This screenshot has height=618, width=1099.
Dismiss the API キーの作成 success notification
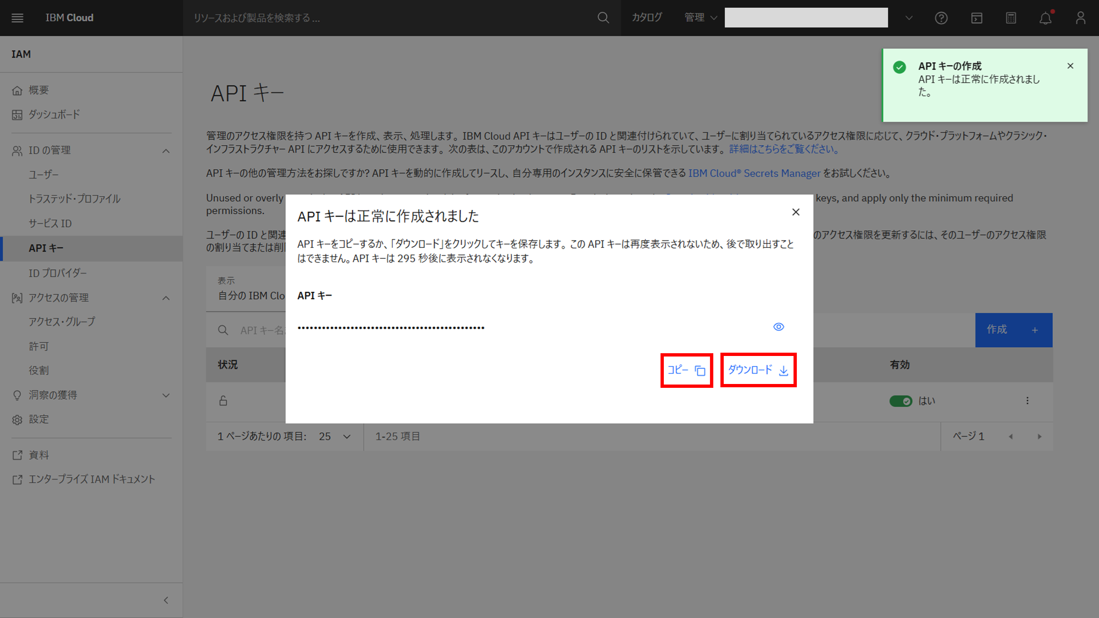(x=1070, y=66)
